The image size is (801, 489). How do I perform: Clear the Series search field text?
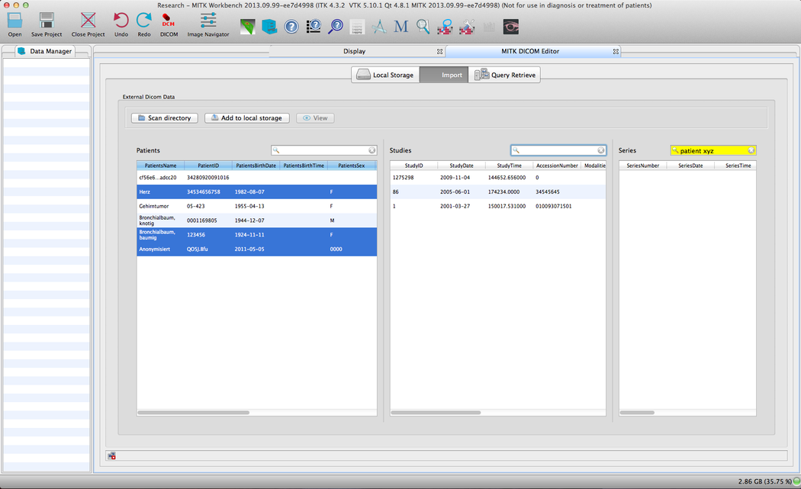(x=751, y=151)
